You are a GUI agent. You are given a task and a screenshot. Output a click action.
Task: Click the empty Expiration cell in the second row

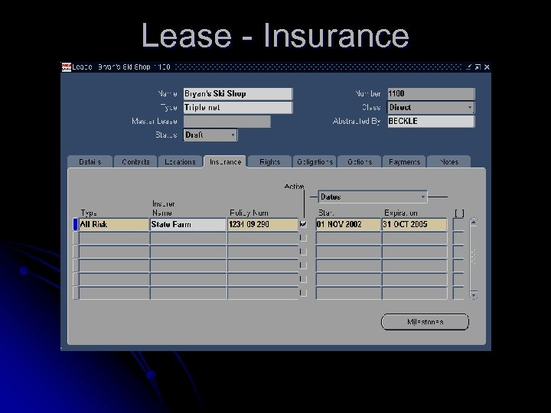click(x=414, y=238)
